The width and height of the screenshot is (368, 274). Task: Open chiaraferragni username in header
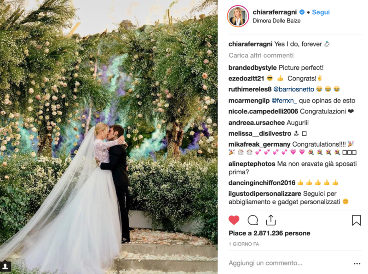coord(275,12)
